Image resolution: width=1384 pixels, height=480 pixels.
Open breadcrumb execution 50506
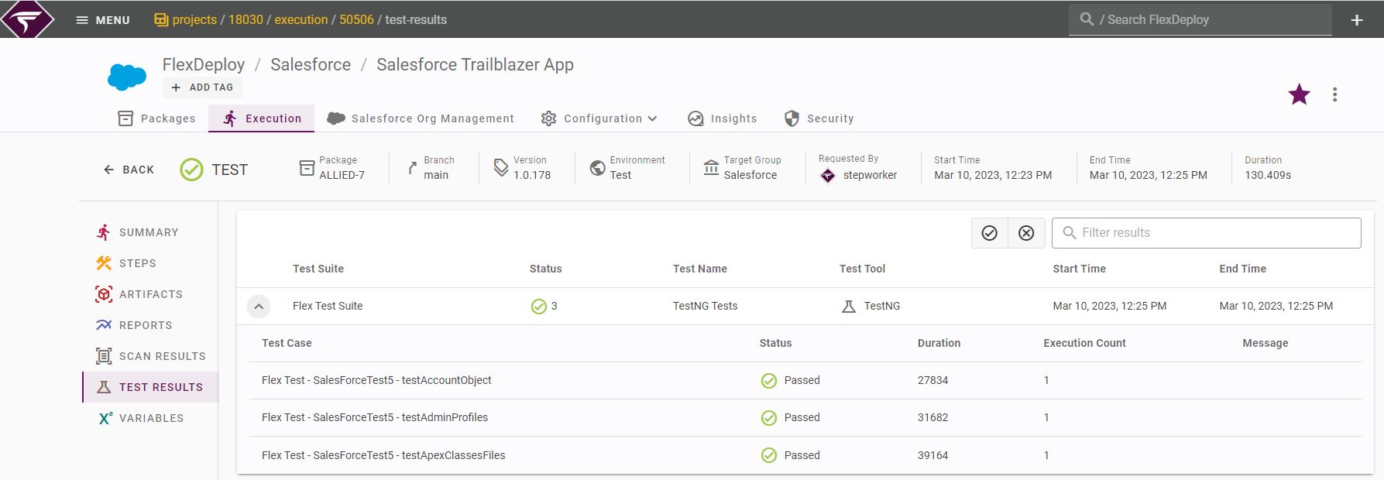click(x=356, y=20)
